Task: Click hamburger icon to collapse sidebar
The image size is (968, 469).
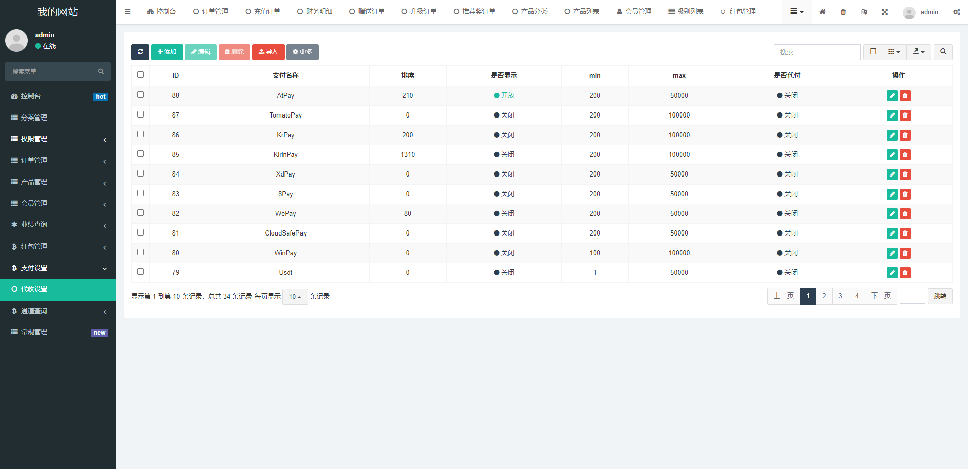Action: coord(127,12)
